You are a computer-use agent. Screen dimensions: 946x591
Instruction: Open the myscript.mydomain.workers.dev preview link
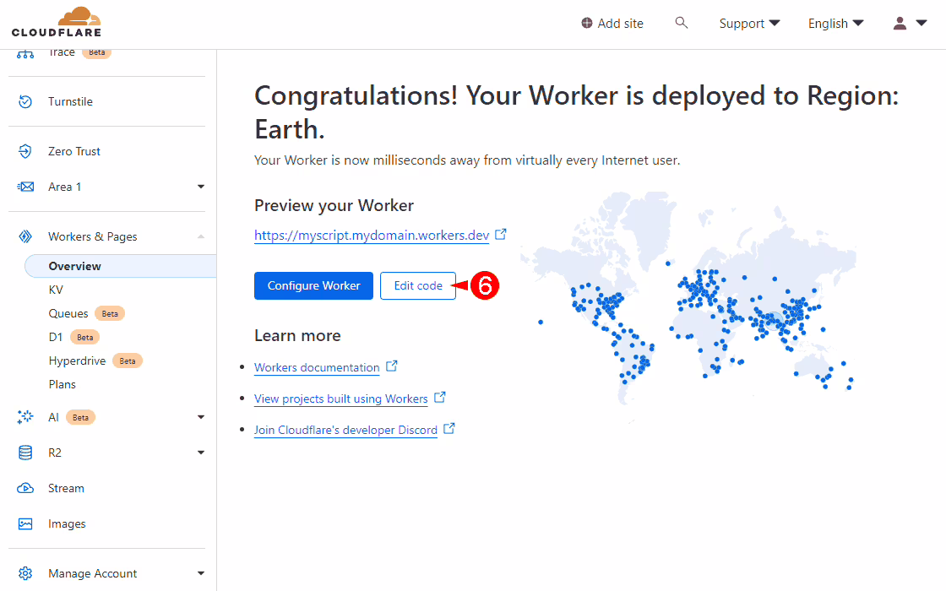(x=372, y=236)
